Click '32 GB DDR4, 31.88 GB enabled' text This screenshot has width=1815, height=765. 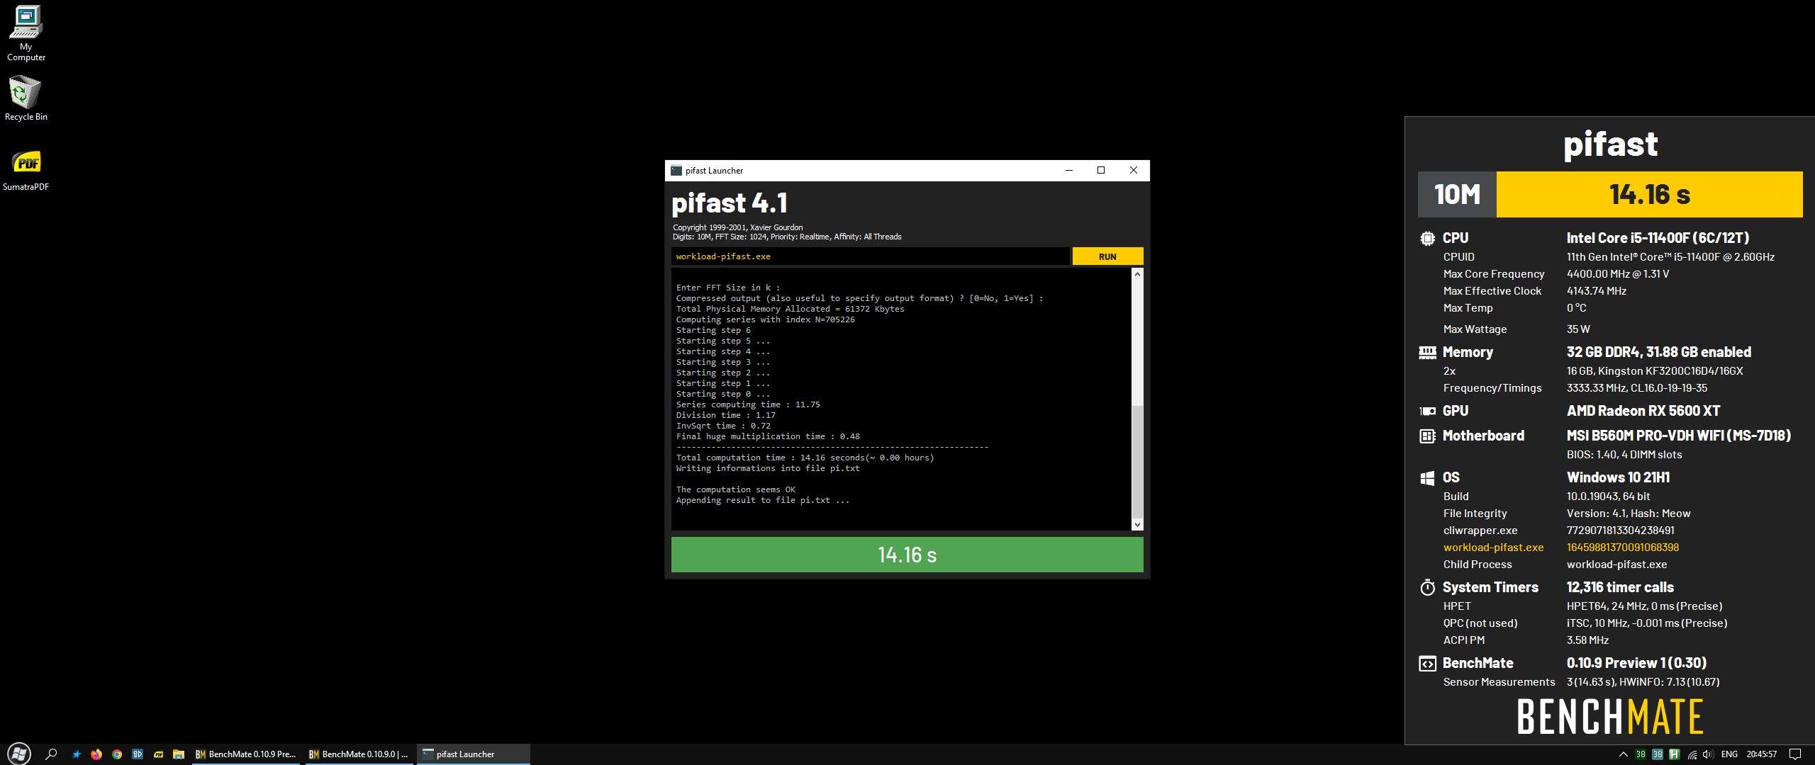click(x=1658, y=352)
